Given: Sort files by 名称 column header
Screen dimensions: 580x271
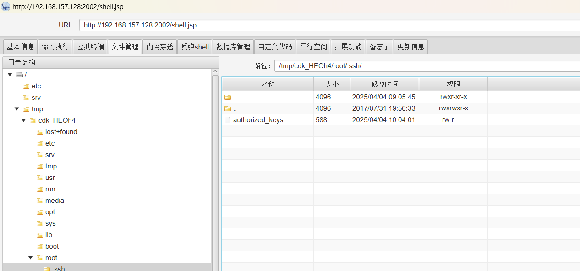Looking at the screenshot, I should (x=268, y=84).
